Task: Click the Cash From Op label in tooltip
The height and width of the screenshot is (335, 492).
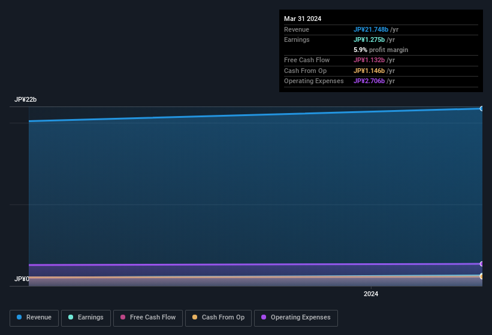Action: 305,71
